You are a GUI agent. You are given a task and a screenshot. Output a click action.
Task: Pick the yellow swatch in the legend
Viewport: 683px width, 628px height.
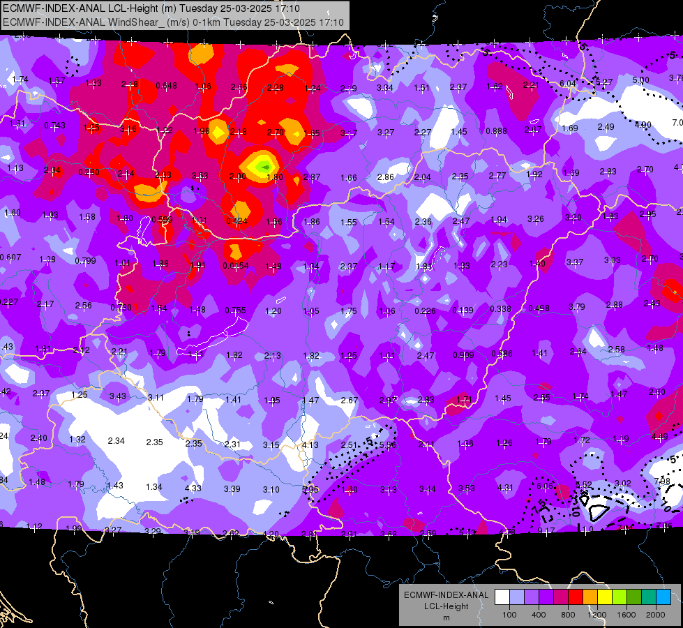tap(605, 597)
